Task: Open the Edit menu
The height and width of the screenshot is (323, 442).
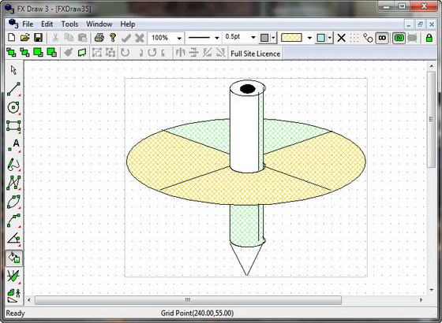Action: point(47,24)
